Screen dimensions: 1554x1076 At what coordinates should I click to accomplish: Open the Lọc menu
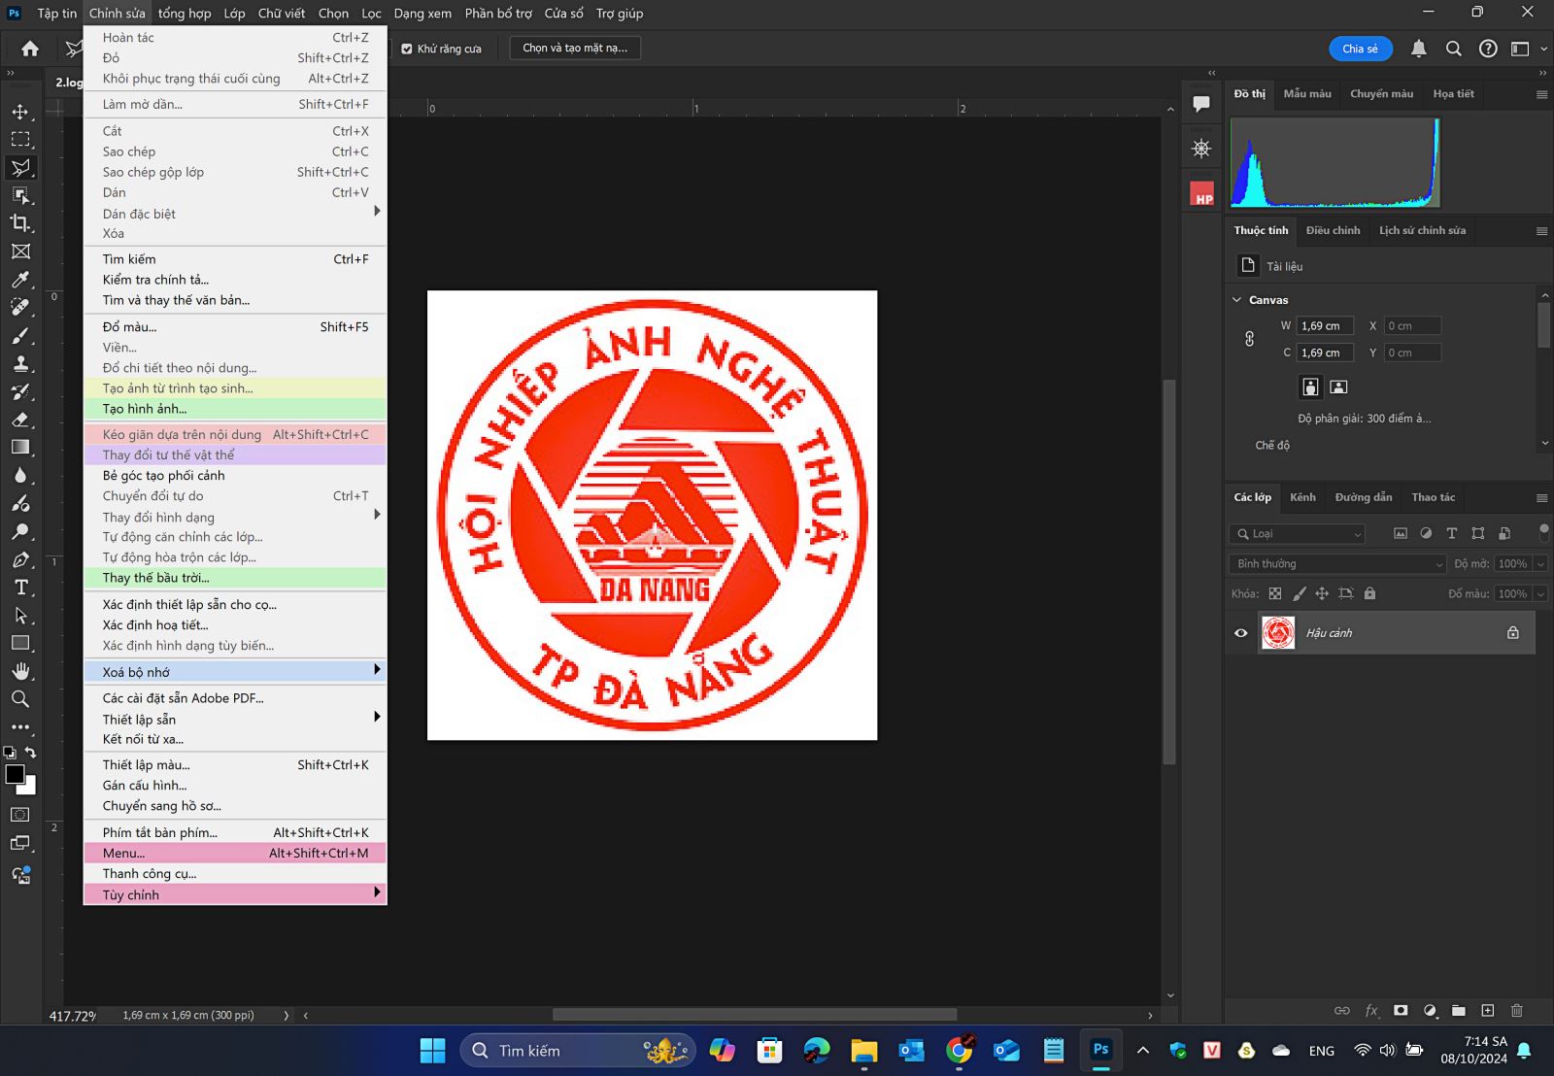tap(372, 14)
